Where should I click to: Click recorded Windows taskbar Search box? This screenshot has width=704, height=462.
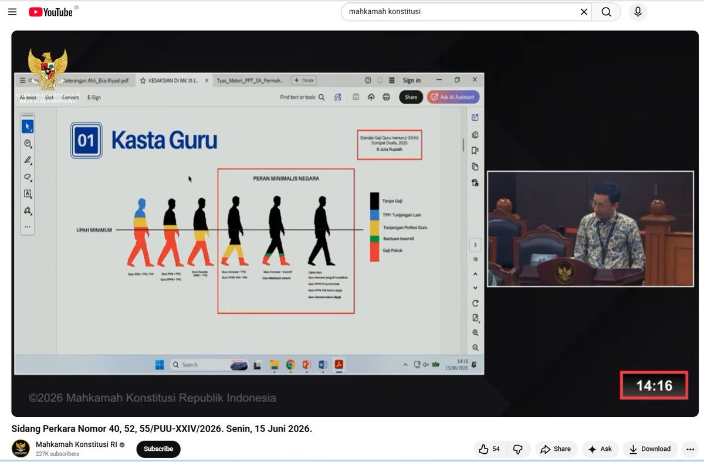click(208, 365)
